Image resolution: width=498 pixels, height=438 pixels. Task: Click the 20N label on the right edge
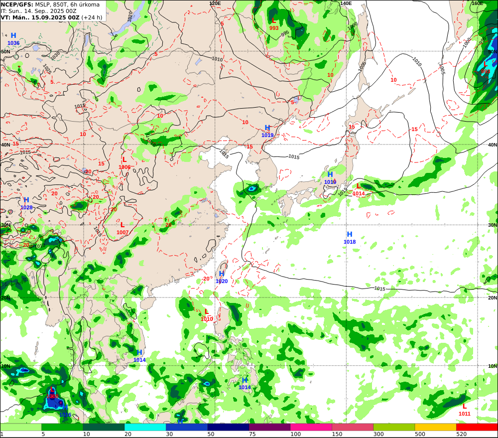pos(493,298)
